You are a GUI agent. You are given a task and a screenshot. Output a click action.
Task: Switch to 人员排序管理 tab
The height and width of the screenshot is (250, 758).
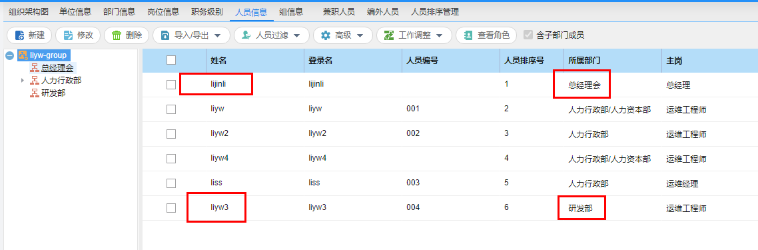[434, 12]
